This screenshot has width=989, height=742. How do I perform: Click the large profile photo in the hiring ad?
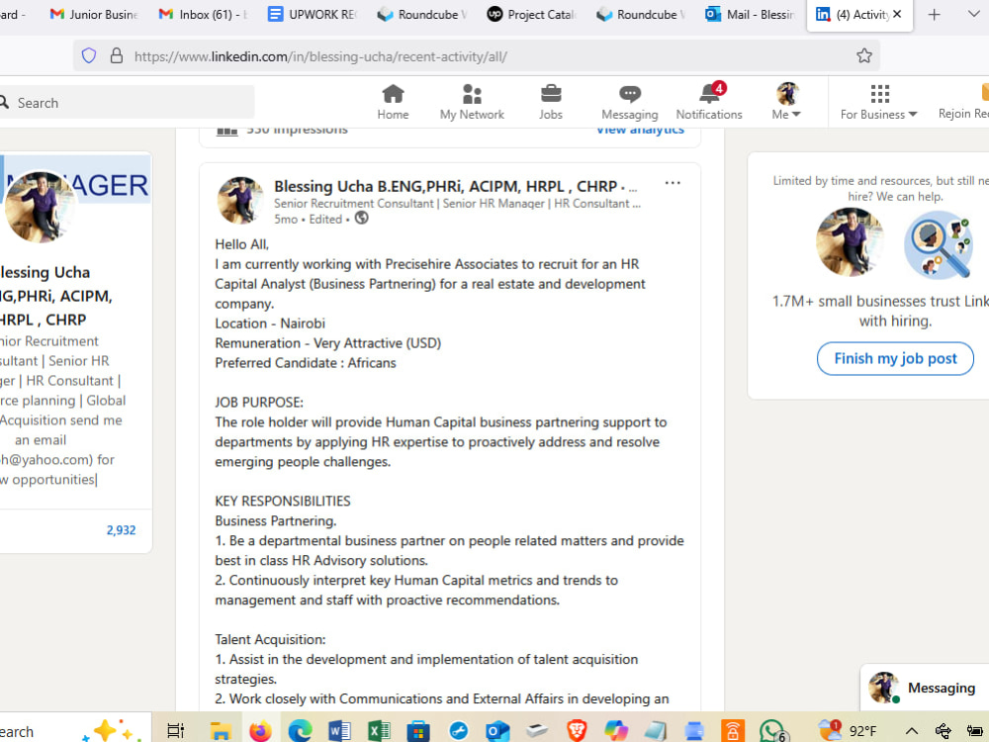[851, 242]
